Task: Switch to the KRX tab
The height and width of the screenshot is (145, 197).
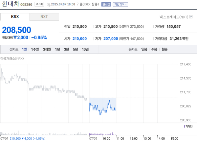Action: tap(15, 17)
